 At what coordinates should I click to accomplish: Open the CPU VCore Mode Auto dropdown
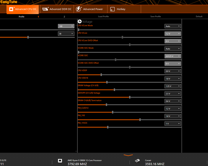(173, 26)
